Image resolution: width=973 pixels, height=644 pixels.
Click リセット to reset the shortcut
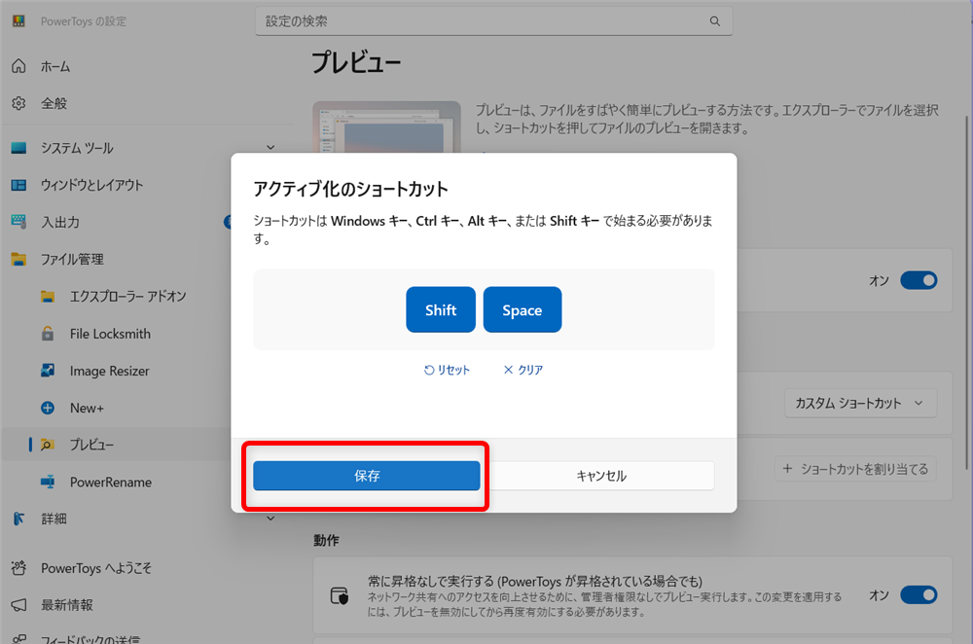[448, 370]
